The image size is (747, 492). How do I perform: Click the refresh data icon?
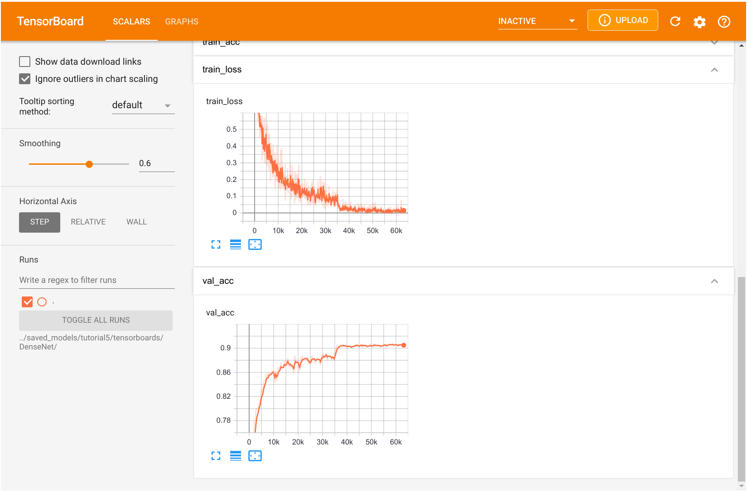[x=675, y=21]
